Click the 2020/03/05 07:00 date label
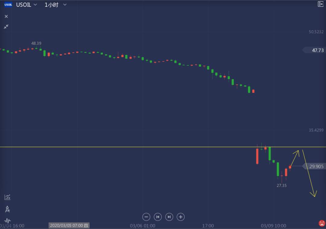The height and width of the screenshot is (229, 326). 69,225
